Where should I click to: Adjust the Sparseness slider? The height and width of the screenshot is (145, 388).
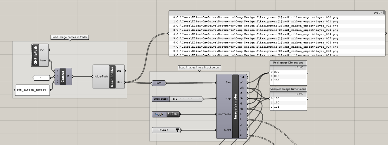click(187, 99)
